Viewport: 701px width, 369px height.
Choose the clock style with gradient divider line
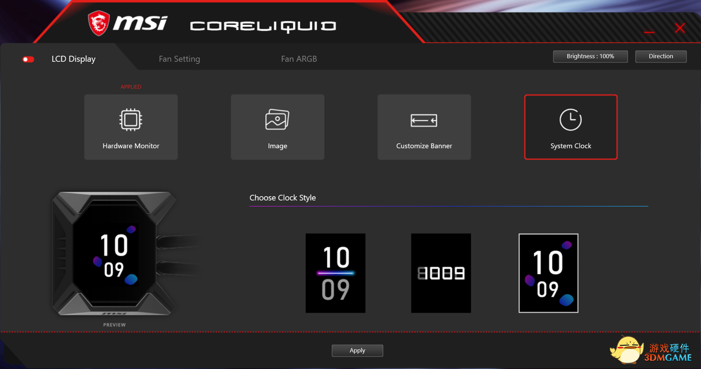pyautogui.click(x=336, y=273)
